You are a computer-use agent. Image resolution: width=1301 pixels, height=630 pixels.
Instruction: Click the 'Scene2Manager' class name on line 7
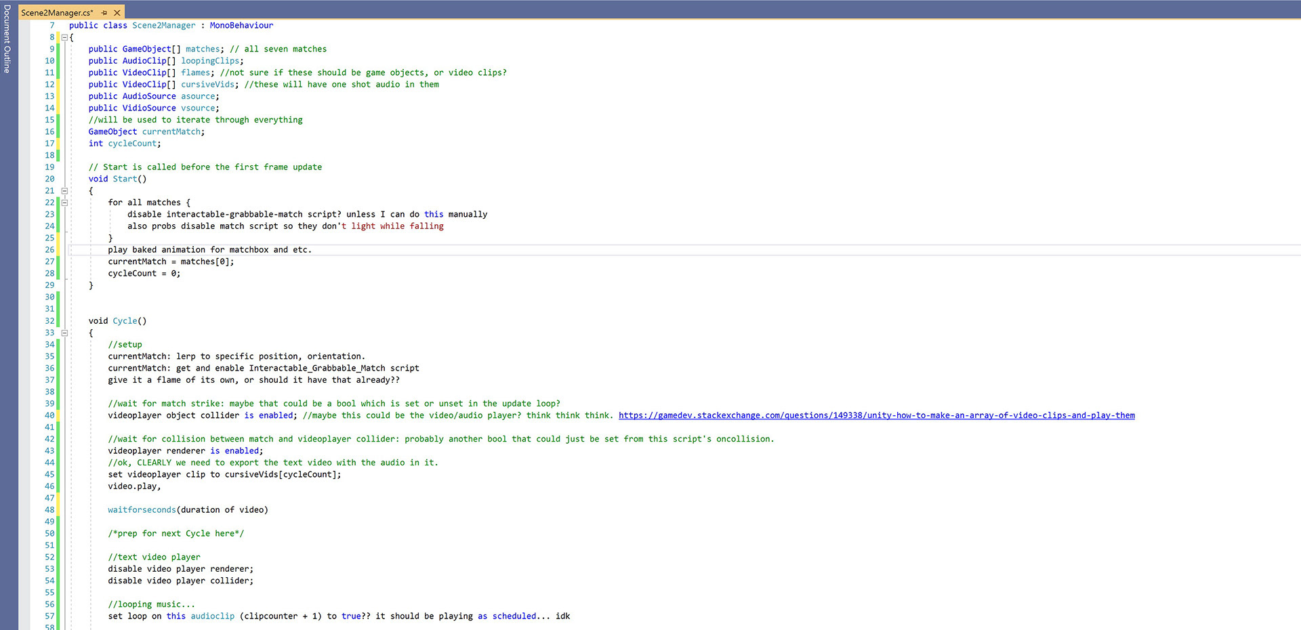(x=163, y=25)
